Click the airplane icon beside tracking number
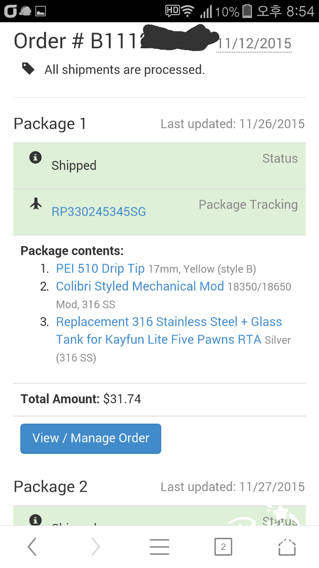The width and height of the screenshot is (319, 568). (36, 204)
